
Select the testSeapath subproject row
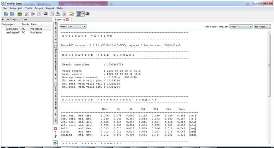pyautogui.click(x=13, y=32)
